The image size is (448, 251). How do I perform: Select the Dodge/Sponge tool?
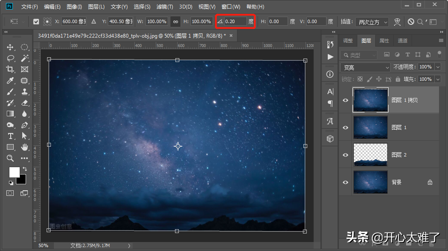tap(10, 125)
